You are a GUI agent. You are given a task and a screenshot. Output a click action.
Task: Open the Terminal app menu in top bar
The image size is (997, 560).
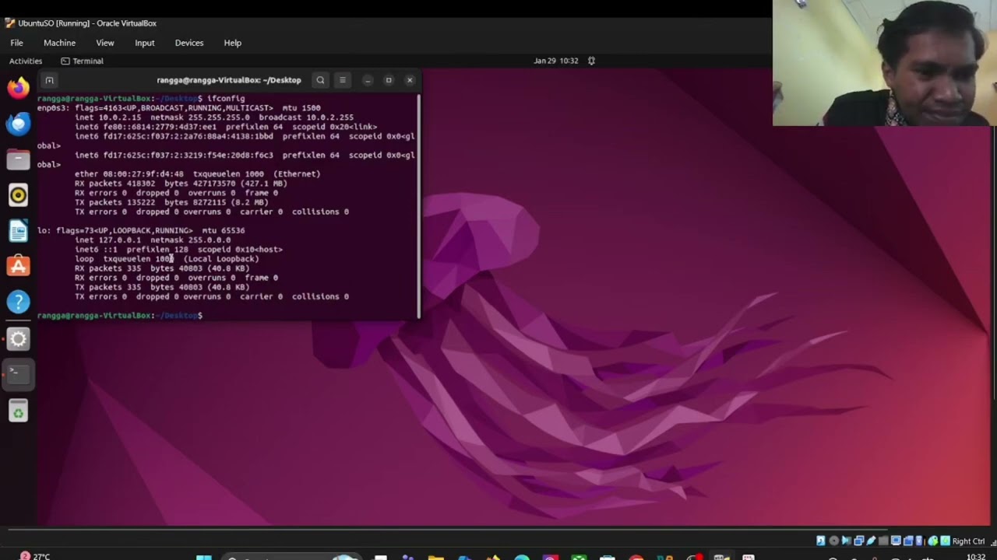pos(82,61)
